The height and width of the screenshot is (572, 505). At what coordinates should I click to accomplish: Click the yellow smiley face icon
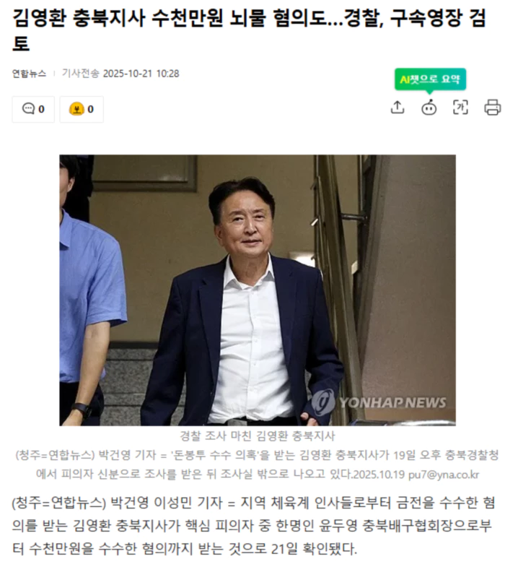76,109
